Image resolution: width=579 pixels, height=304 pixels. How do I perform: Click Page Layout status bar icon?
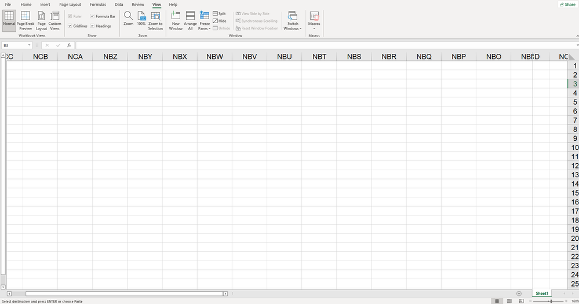tap(509, 301)
